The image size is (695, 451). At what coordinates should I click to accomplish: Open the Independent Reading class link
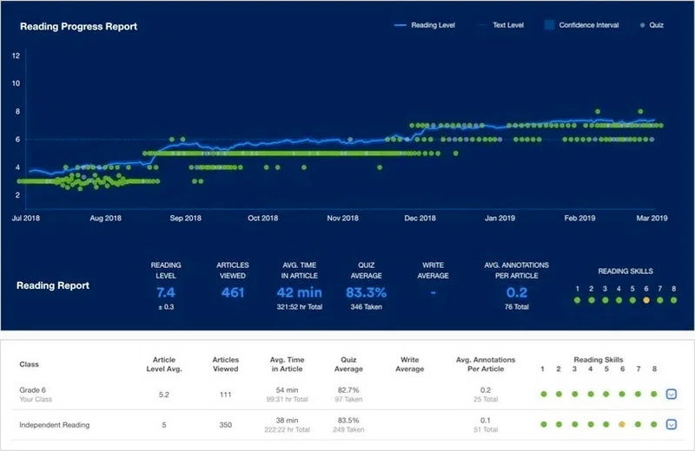click(55, 425)
